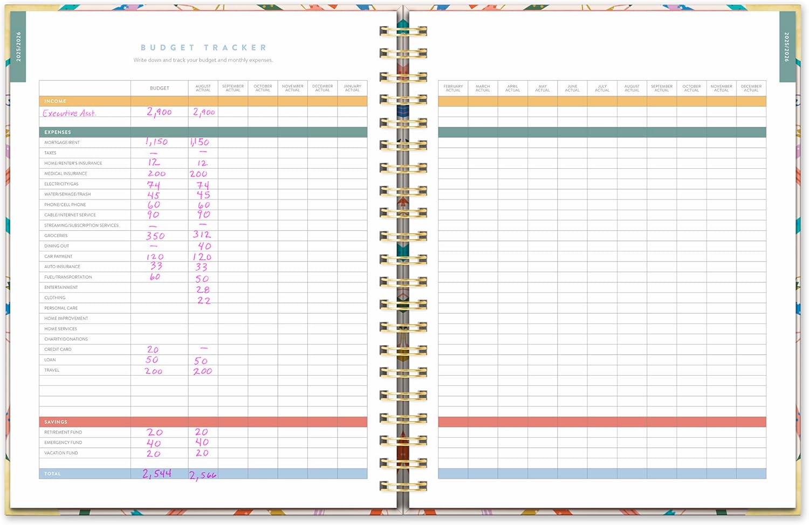Click the SAVINGS section header label
The image size is (809, 525).
coord(56,422)
